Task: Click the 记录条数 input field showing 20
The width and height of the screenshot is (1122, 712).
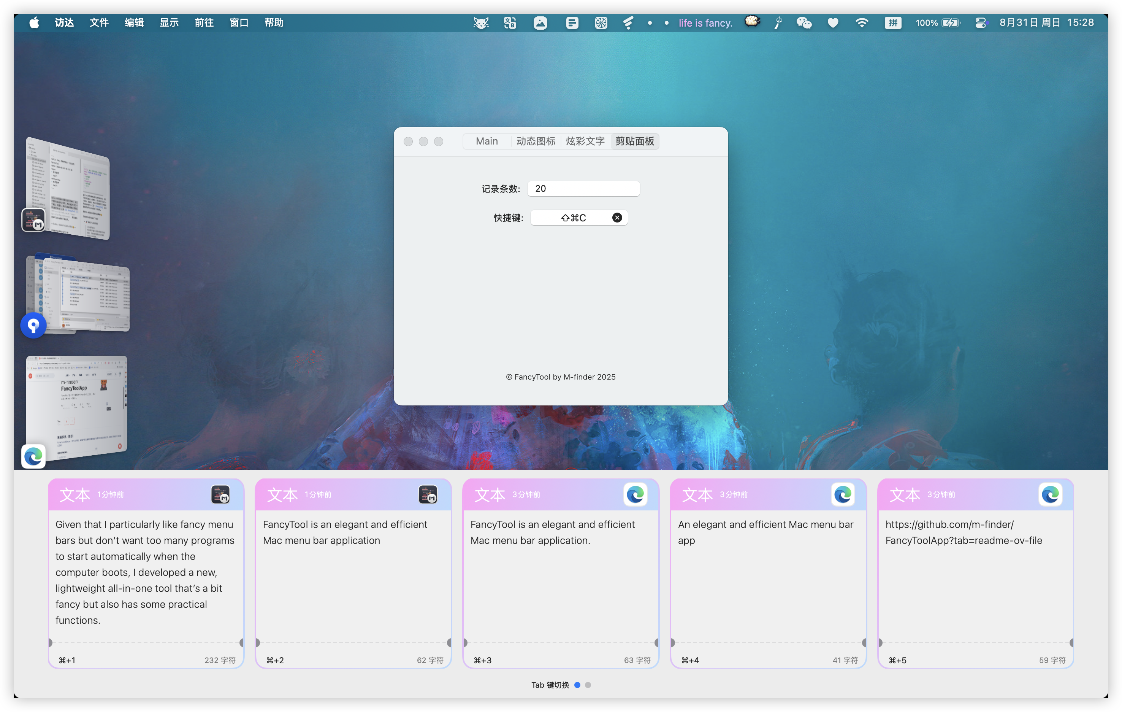Action: point(583,188)
